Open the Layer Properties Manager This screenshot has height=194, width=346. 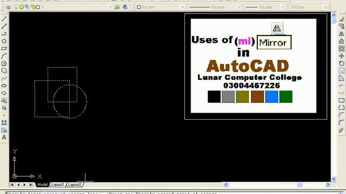tap(8, 7)
